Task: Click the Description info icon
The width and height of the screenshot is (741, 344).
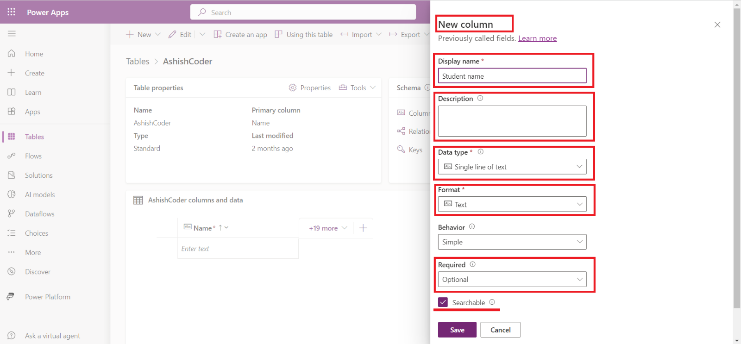Action: tap(480, 98)
